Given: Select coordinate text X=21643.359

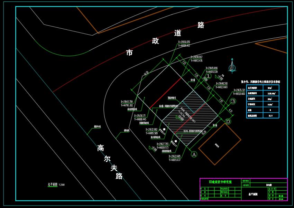Looking at the screenshot, I should tap(127, 102).
